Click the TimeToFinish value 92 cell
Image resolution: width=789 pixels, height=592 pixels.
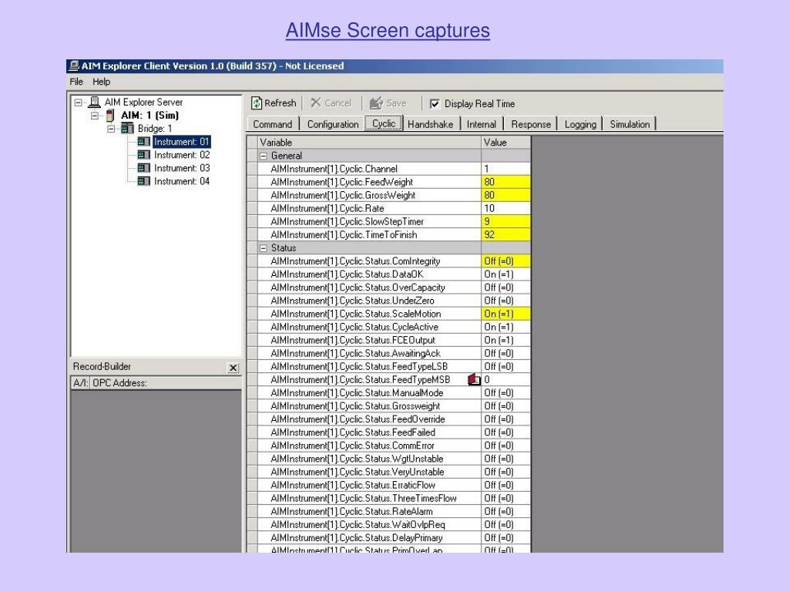click(505, 234)
